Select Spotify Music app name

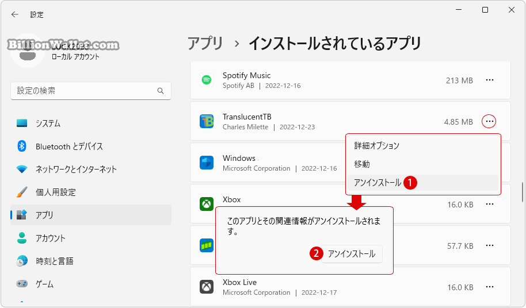click(x=246, y=75)
